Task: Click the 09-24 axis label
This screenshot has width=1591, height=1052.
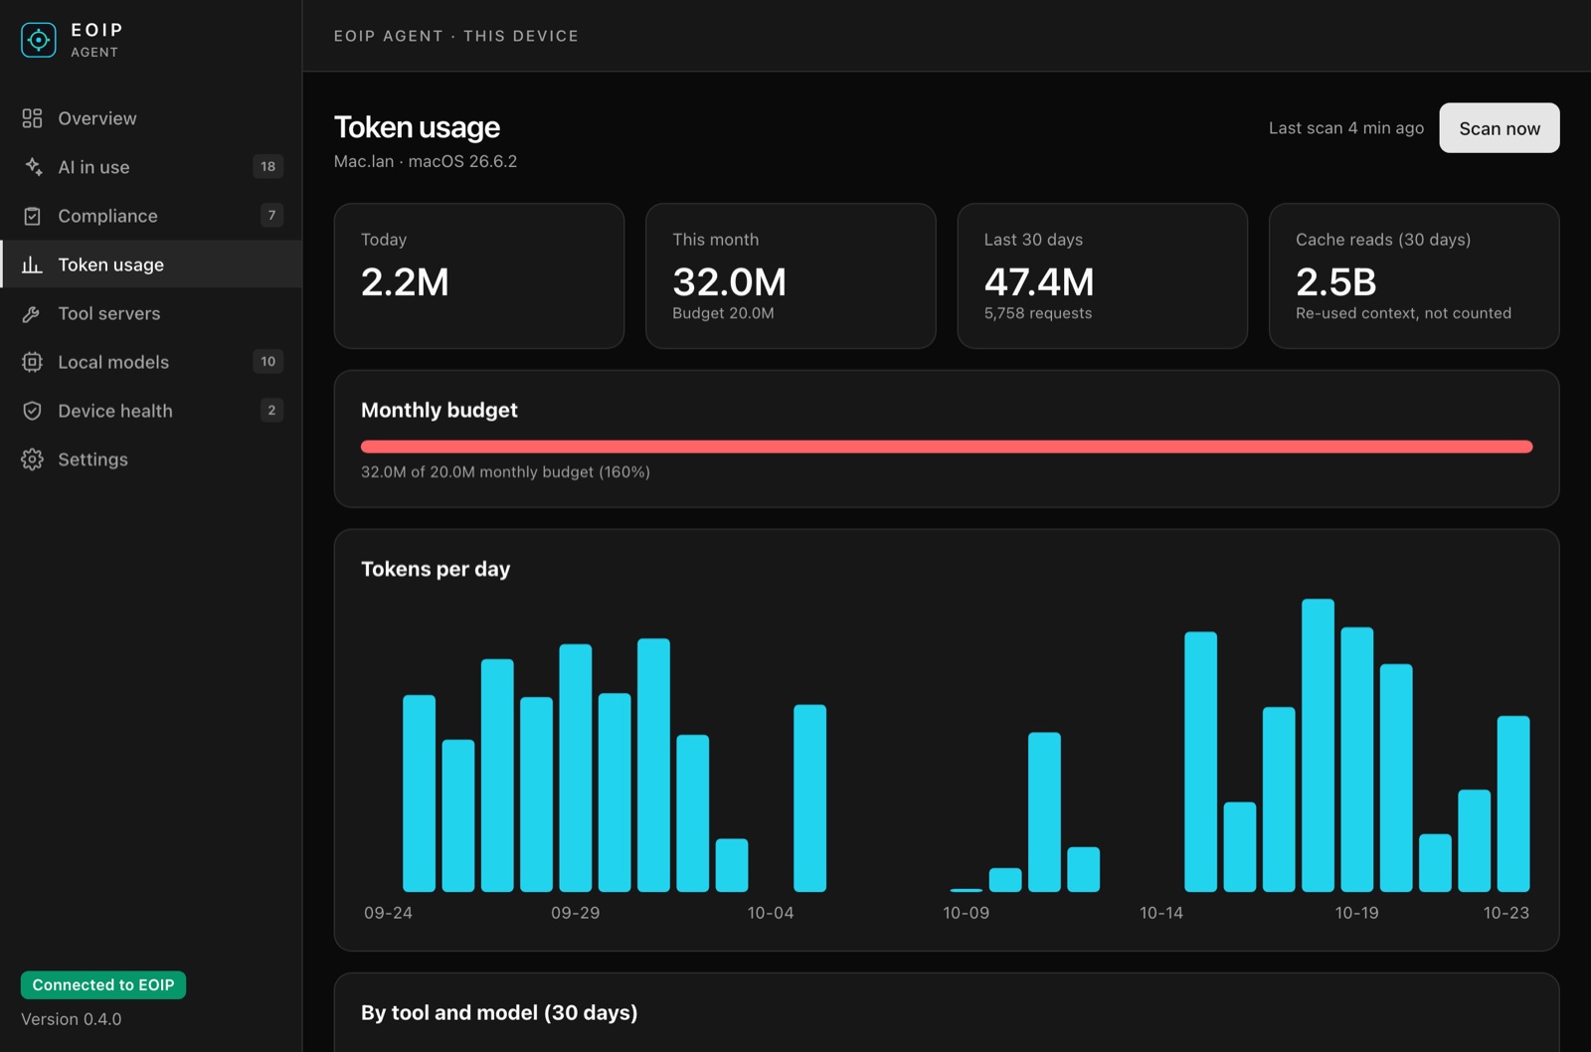Action: pos(388,913)
